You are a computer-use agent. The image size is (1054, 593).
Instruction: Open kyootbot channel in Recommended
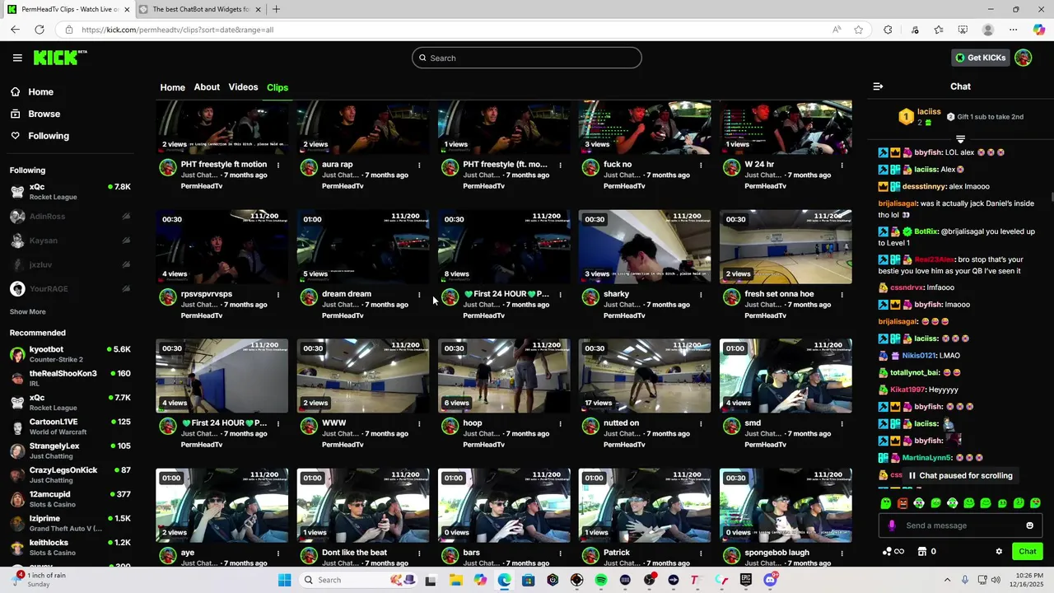[70, 354]
